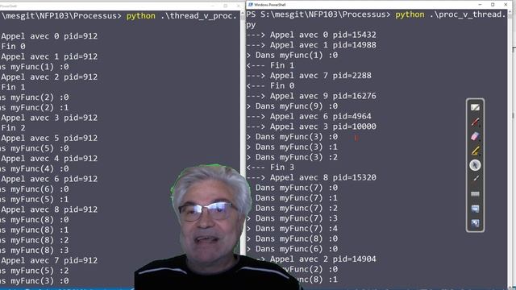Click line 'Appel avec 7 pid=2288'
The image size is (516, 290).
(x=309, y=76)
